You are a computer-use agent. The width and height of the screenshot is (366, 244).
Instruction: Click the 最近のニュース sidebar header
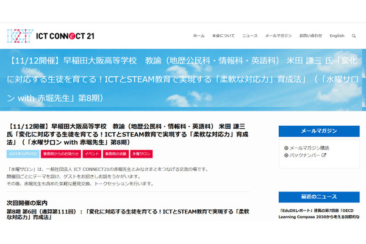319,197
